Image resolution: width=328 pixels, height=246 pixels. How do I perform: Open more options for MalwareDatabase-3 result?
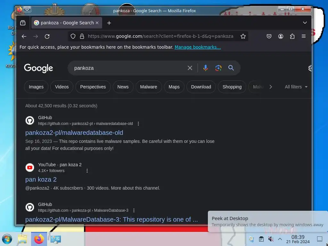coord(134,210)
